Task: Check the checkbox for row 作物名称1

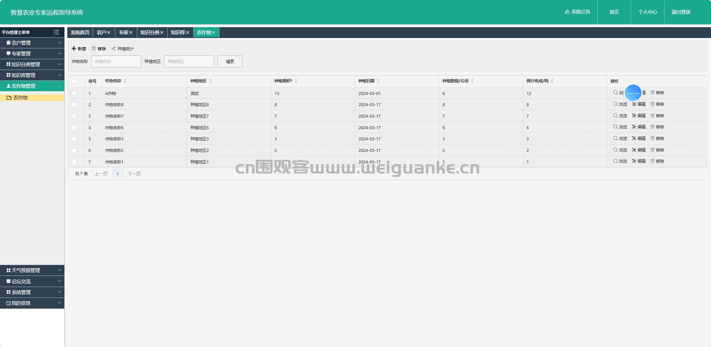Action: [74, 162]
